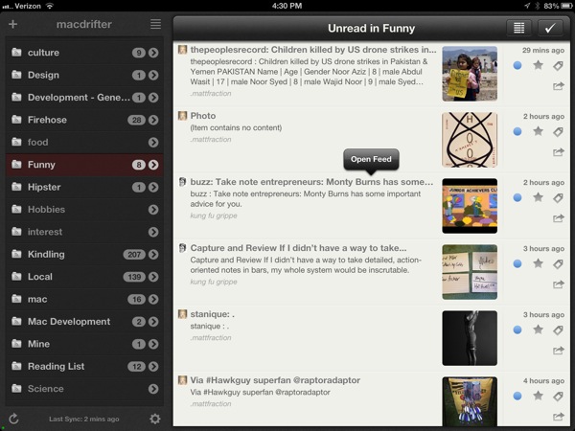Refresh feeds with the sync icon
The image size is (575, 431).
click(13, 419)
